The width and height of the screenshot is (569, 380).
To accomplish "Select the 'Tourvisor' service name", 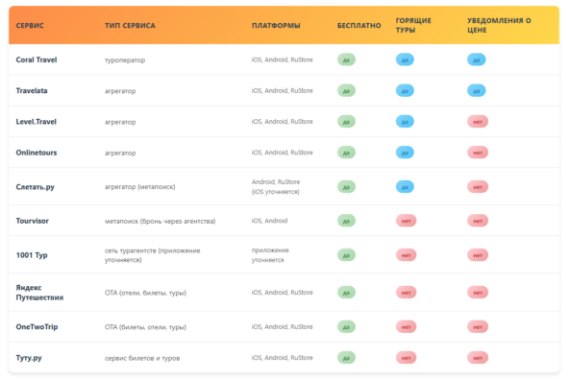I will pos(32,221).
